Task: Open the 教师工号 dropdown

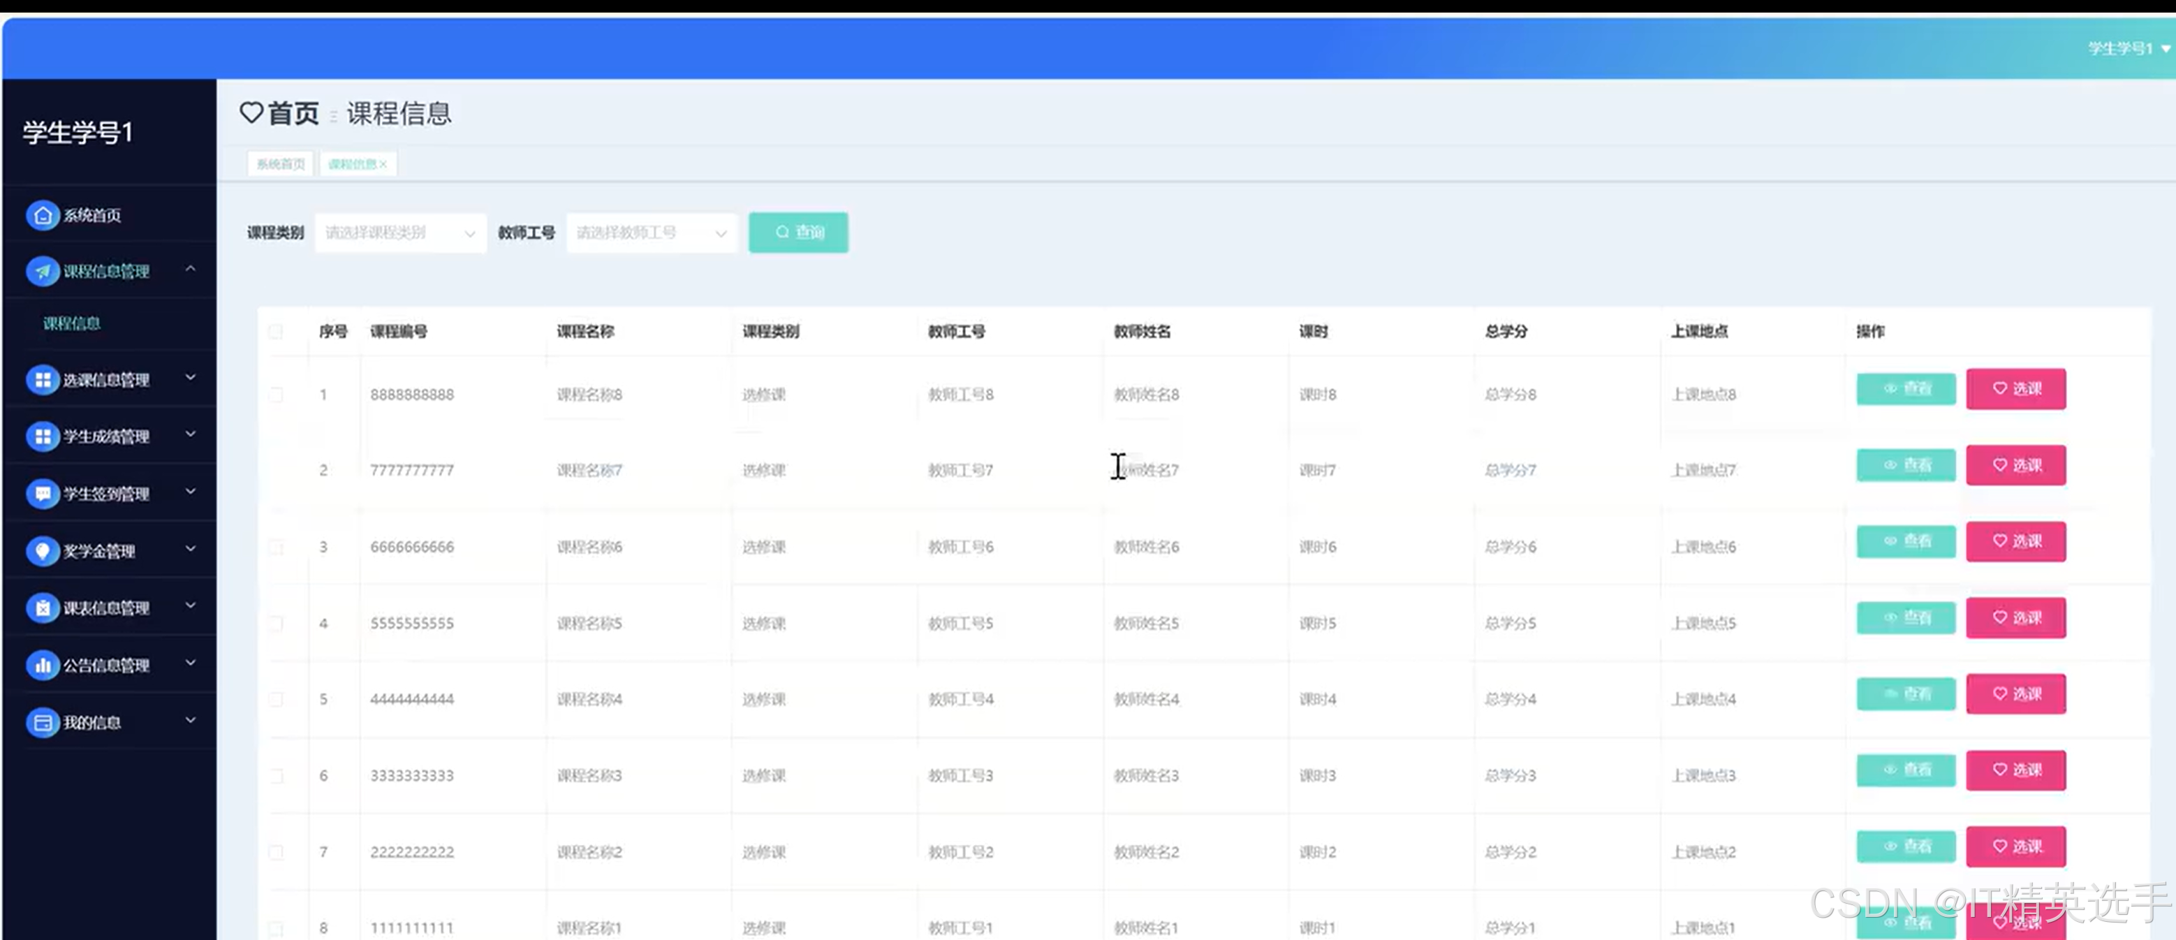Action: 652,233
